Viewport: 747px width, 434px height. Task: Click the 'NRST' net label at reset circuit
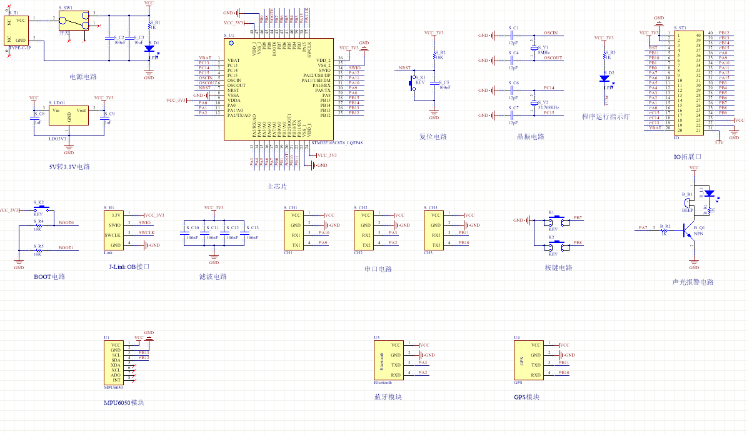pyautogui.click(x=405, y=67)
